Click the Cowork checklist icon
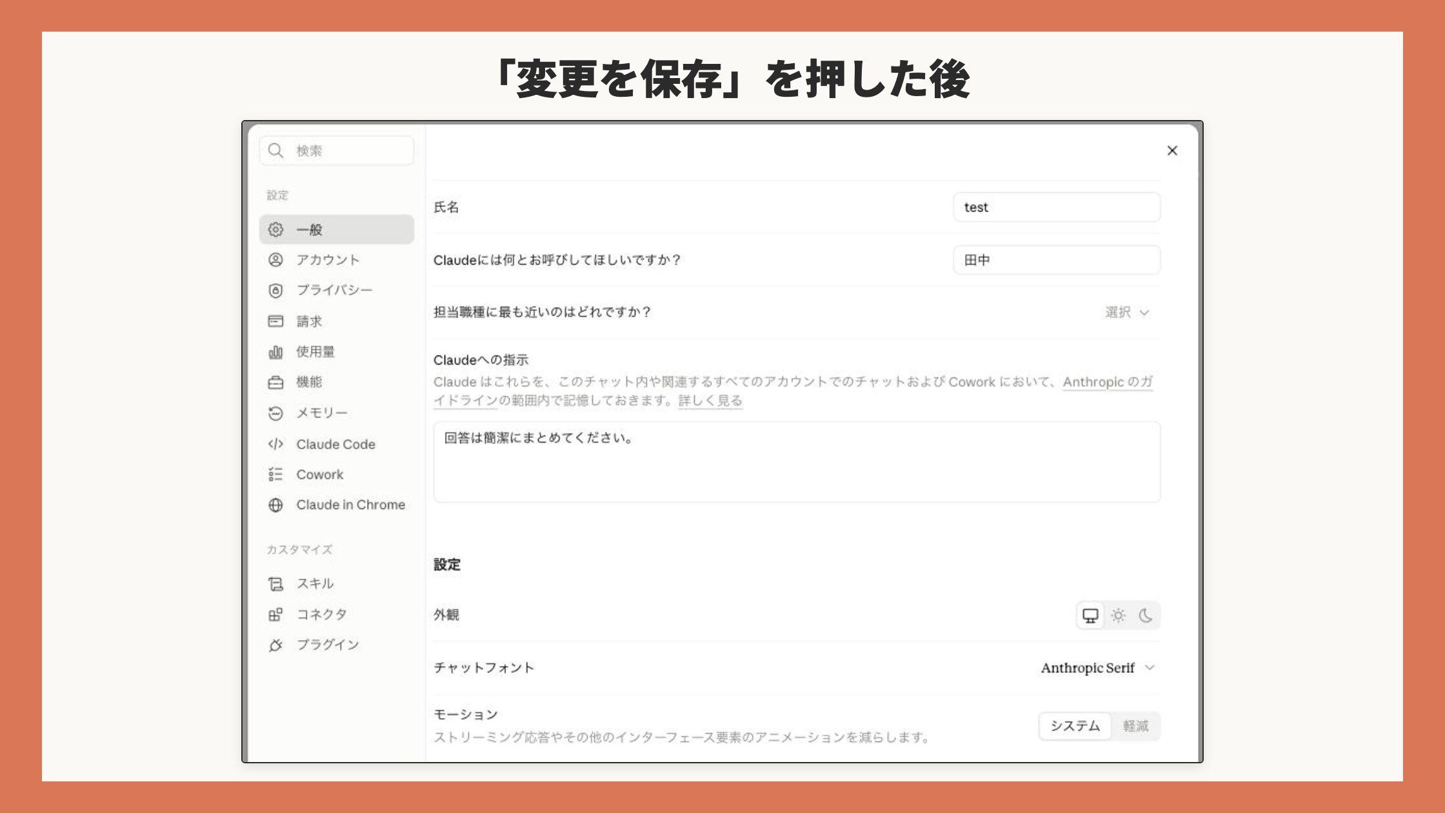The height and width of the screenshot is (813, 1445). tap(275, 474)
